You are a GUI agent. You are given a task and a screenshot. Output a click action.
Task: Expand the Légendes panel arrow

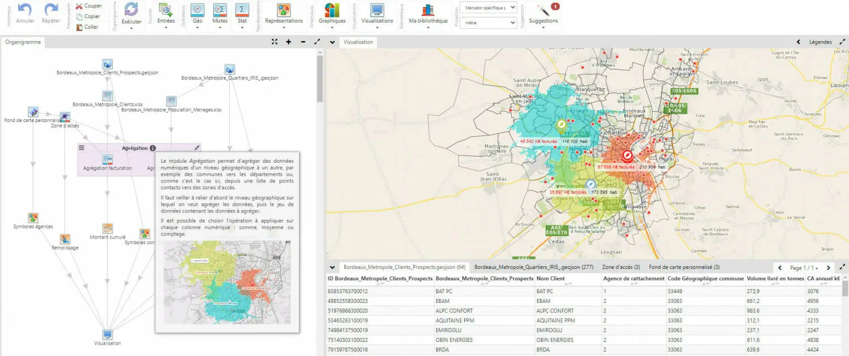[799, 42]
